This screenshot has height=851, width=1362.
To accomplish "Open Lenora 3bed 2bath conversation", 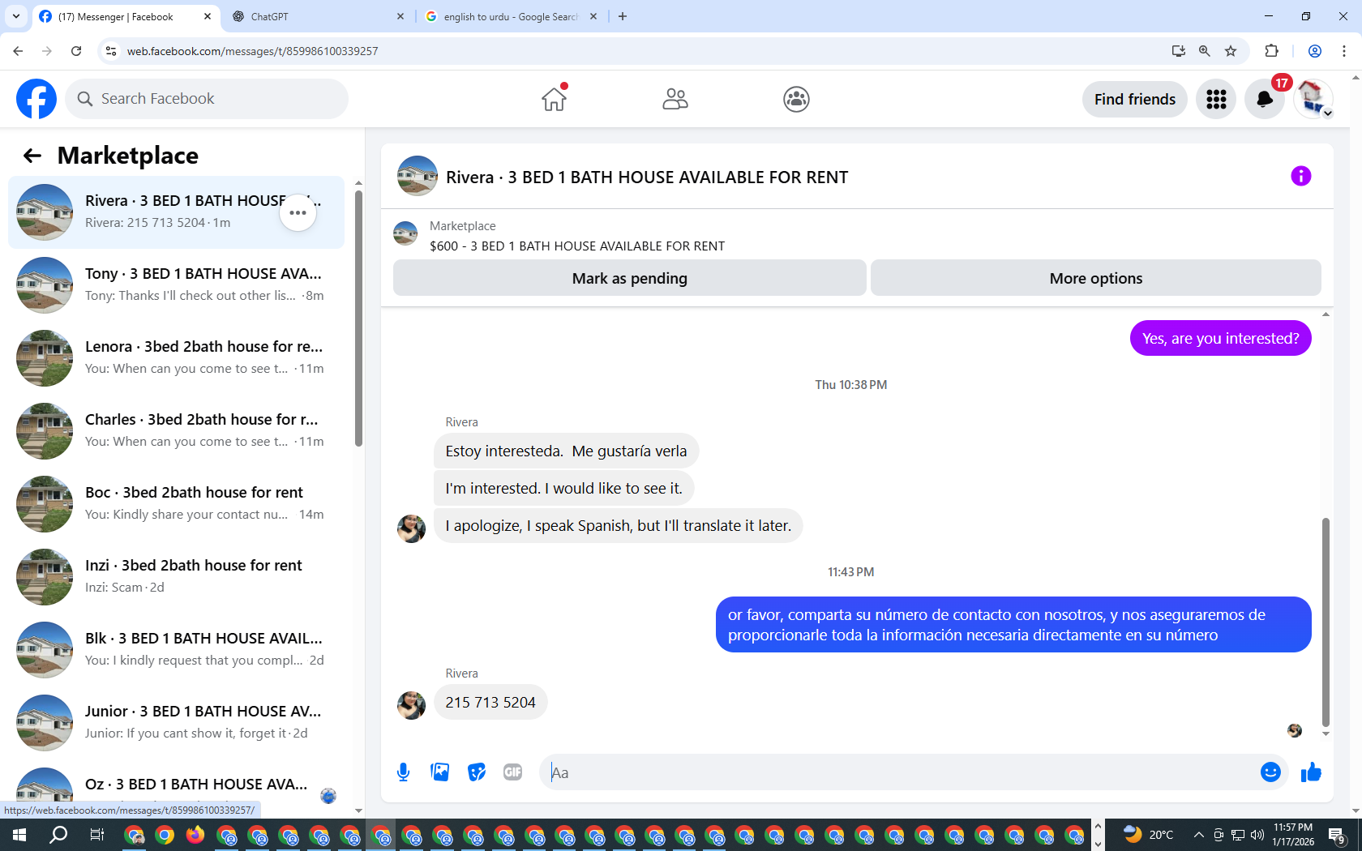I will (x=176, y=358).
